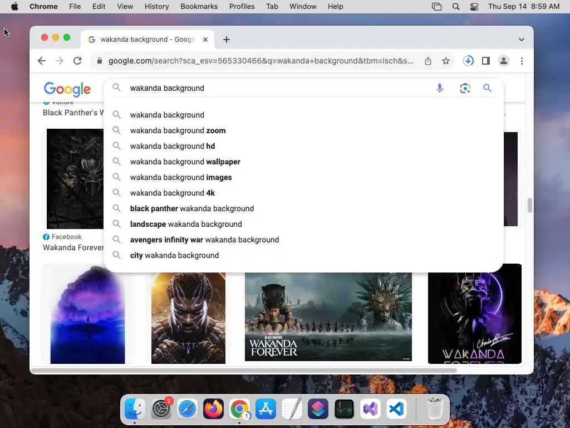Toggle the Chrome side panel
The width and height of the screenshot is (570, 428).
click(x=485, y=61)
